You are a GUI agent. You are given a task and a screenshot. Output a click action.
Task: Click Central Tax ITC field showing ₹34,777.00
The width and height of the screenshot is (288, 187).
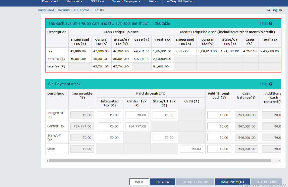pyautogui.click(x=137, y=126)
